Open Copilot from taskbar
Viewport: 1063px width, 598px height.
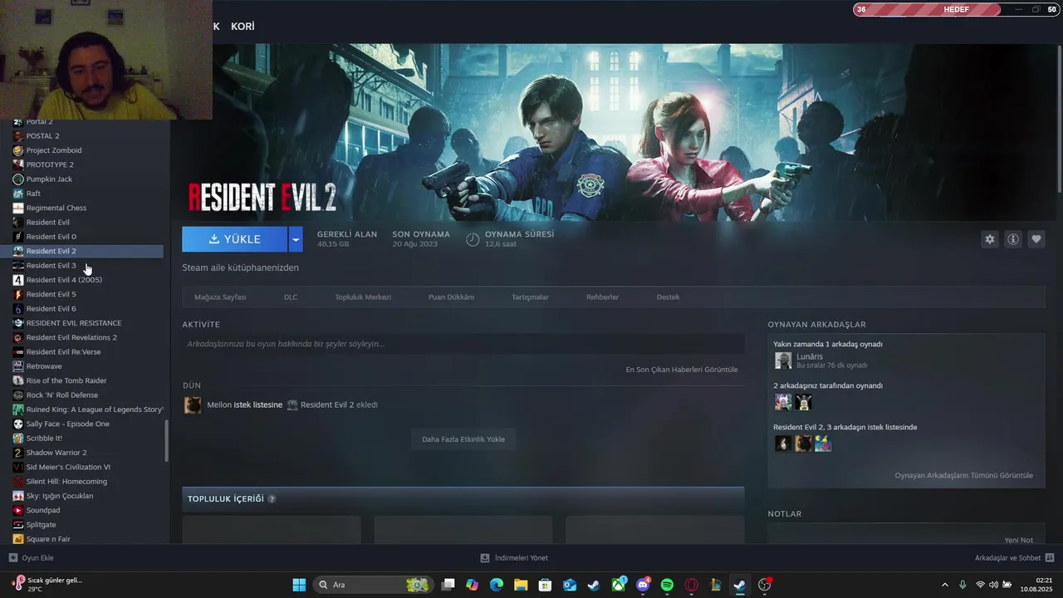473,585
